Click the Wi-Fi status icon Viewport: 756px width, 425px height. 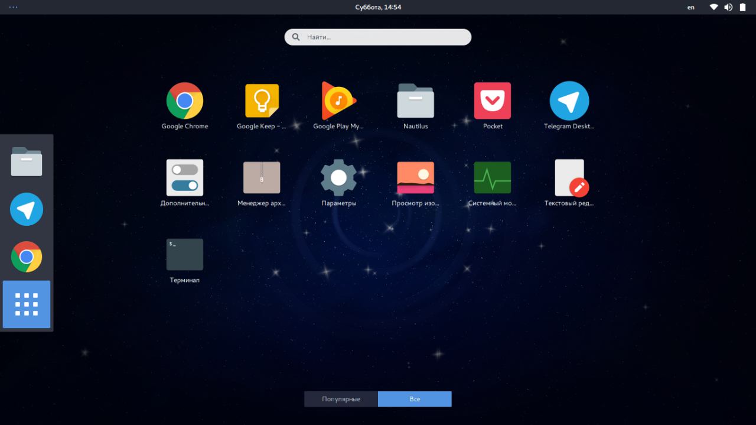714,7
